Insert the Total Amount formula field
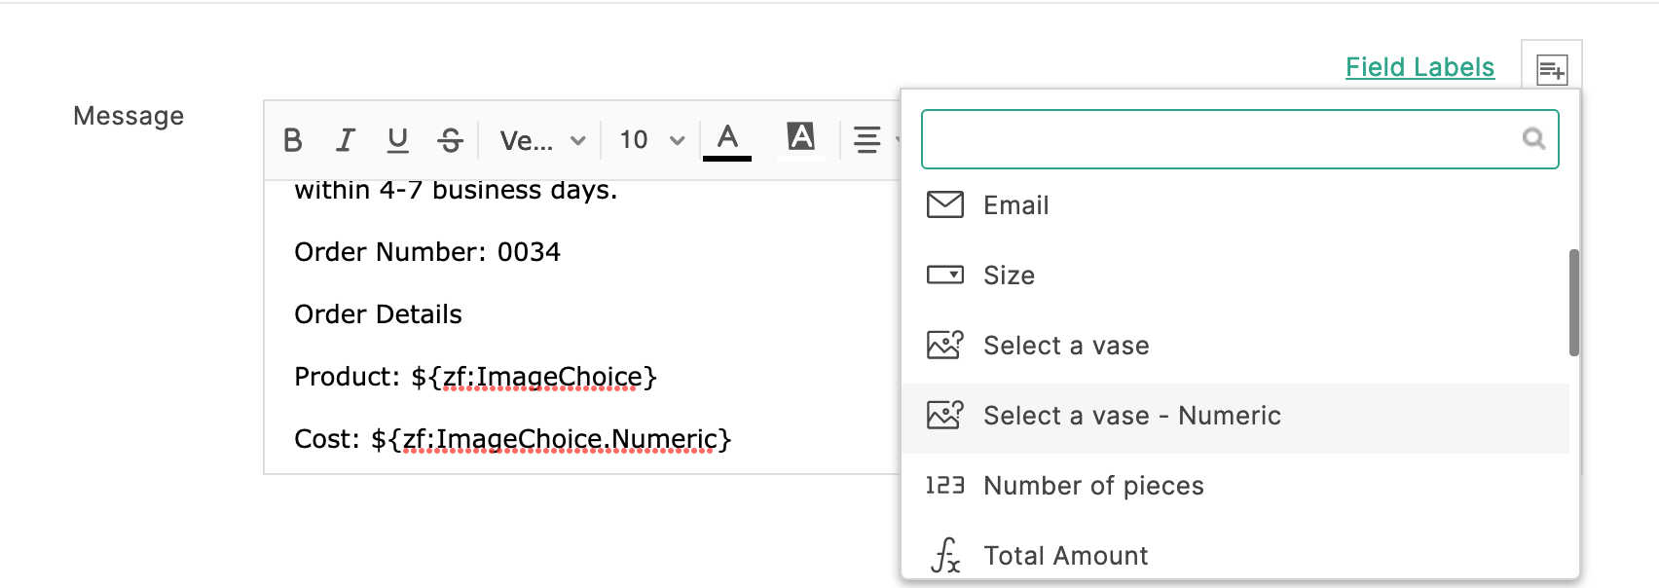The height and width of the screenshot is (588, 1659). (1065, 556)
